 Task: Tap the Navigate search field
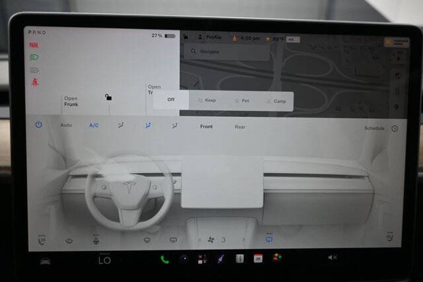click(x=227, y=52)
